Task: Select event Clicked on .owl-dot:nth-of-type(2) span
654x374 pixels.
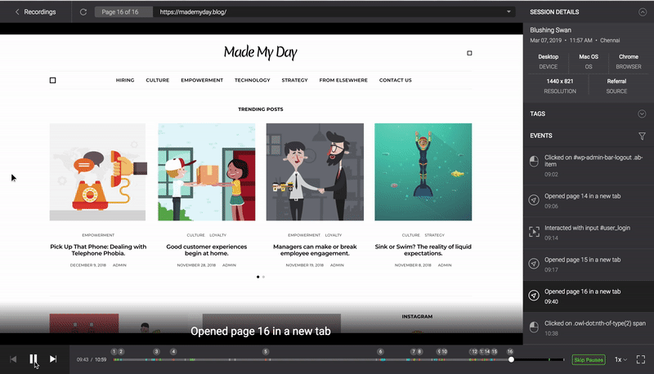Action: click(x=589, y=328)
